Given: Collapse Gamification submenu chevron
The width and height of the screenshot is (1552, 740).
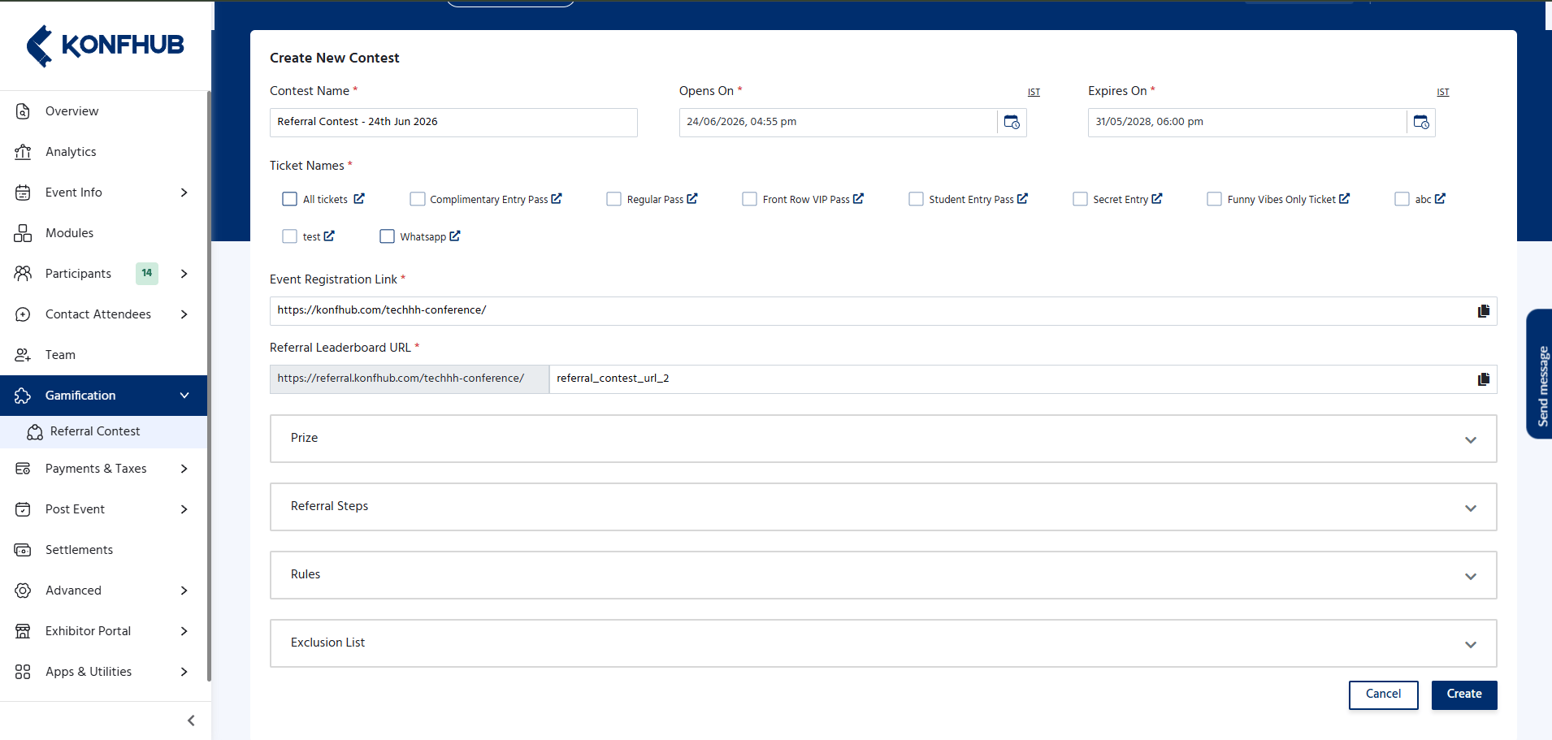Looking at the screenshot, I should coord(184,396).
